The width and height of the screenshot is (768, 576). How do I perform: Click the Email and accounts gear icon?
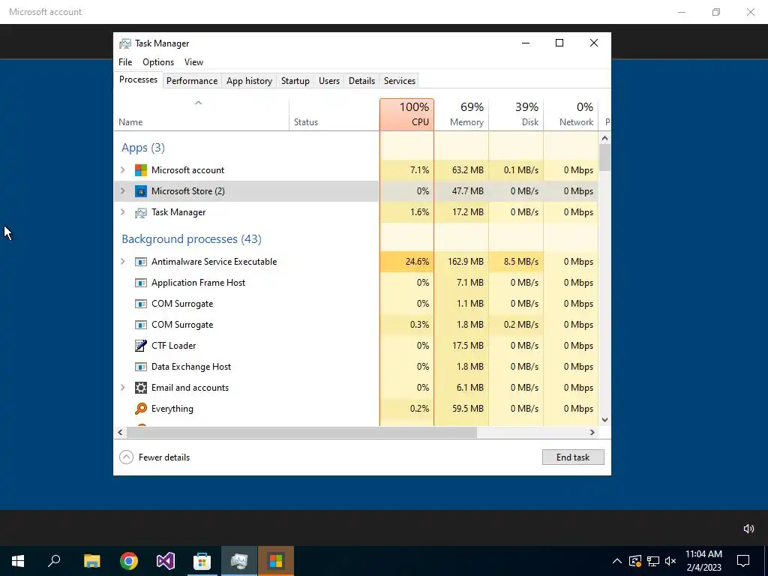(x=140, y=388)
